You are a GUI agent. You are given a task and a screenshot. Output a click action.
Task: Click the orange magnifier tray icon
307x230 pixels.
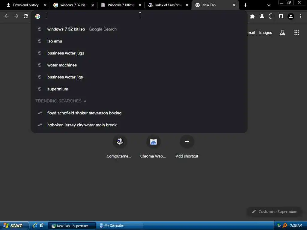(x=285, y=226)
